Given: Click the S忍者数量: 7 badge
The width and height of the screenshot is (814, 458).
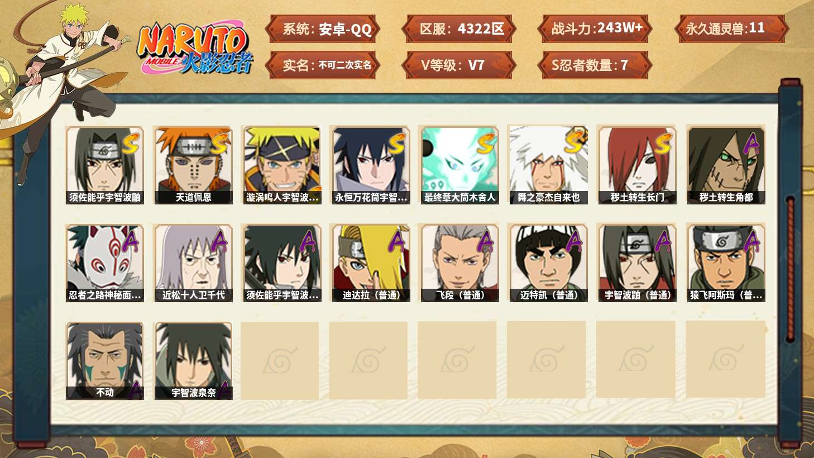Looking at the screenshot, I should 595,65.
